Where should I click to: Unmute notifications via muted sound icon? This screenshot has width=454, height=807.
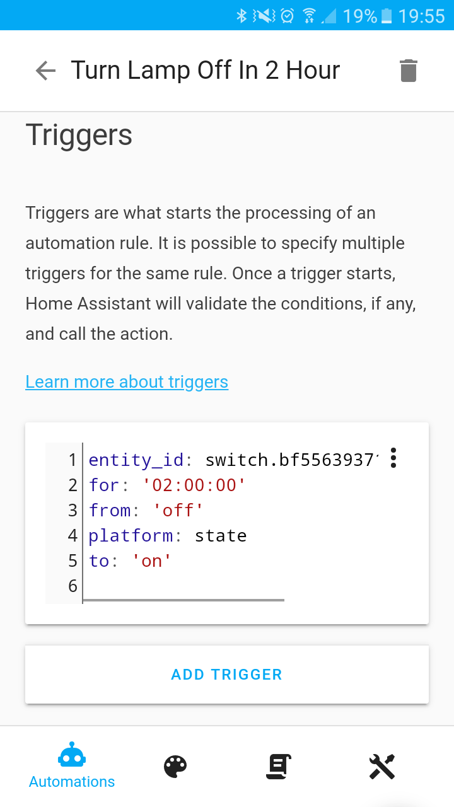(264, 15)
